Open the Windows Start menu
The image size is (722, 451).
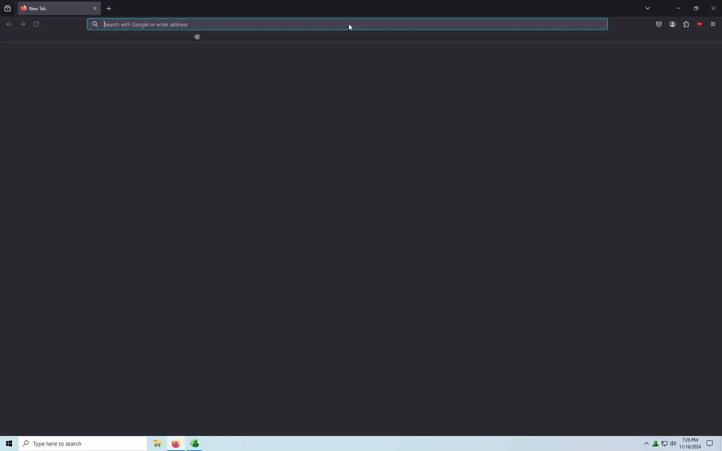[x=9, y=443]
